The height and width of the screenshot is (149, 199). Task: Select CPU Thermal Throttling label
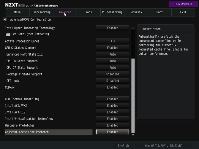click(22, 99)
